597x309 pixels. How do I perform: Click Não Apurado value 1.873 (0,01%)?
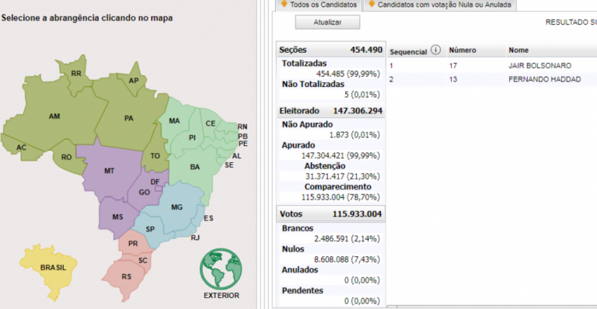[x=354, y=135]
